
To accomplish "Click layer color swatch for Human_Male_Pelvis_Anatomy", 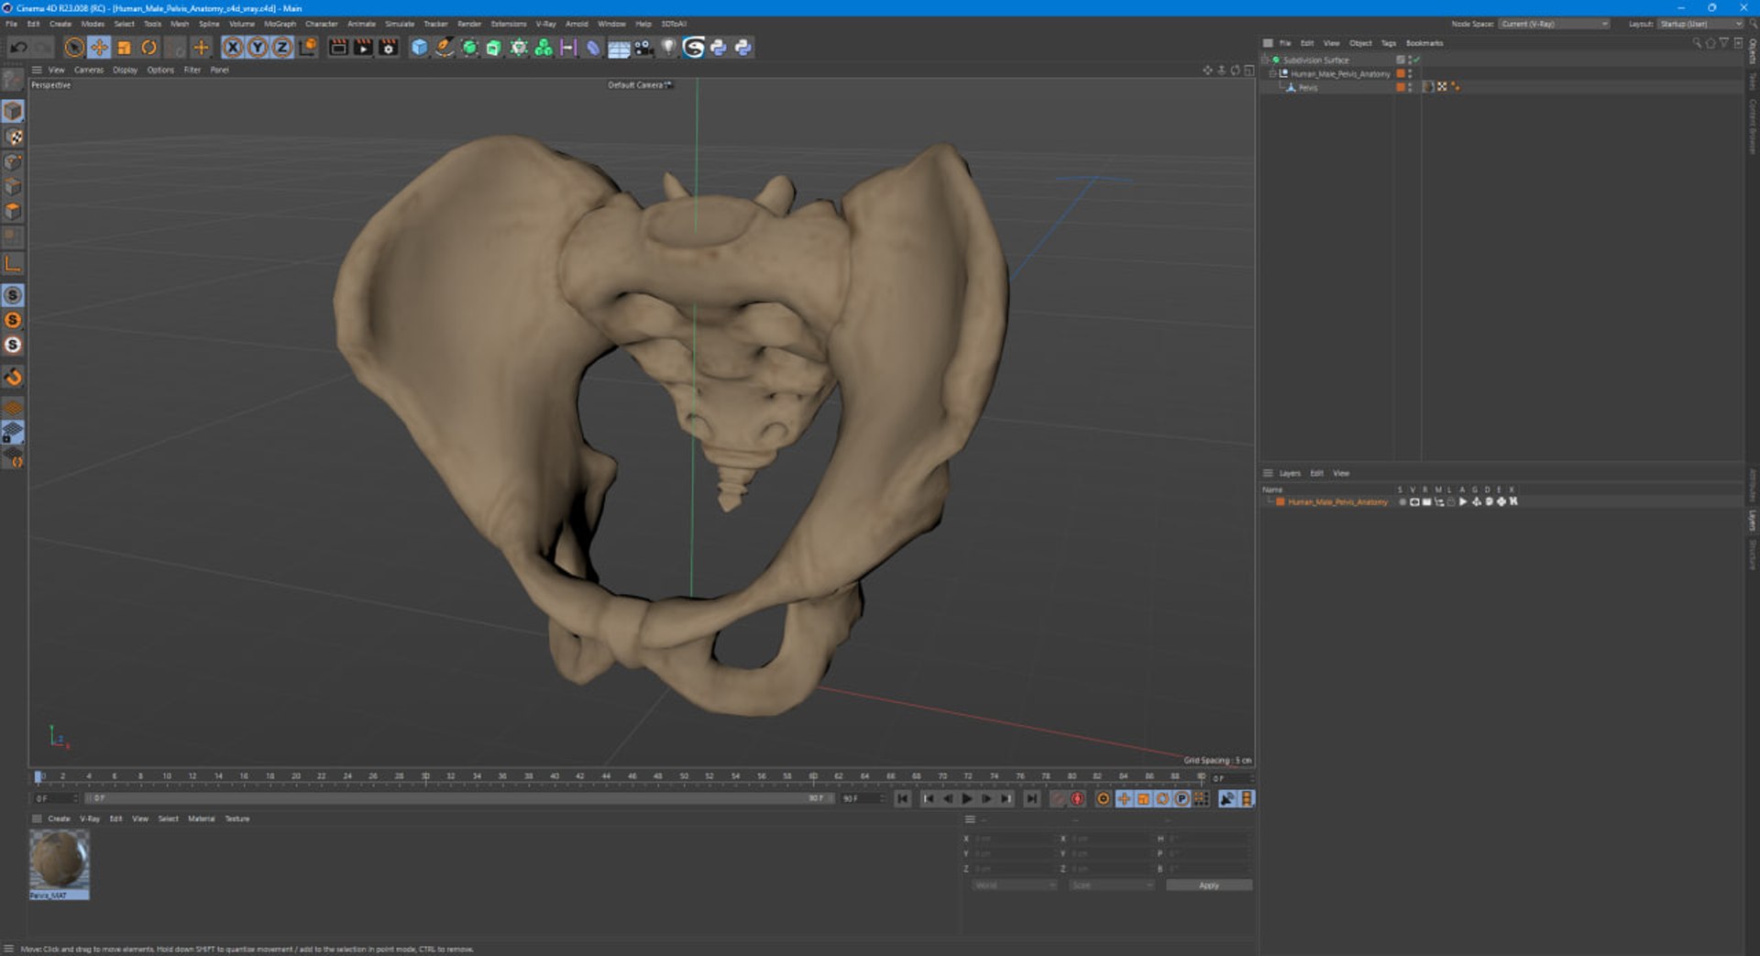I will (x=1281, y=502).
